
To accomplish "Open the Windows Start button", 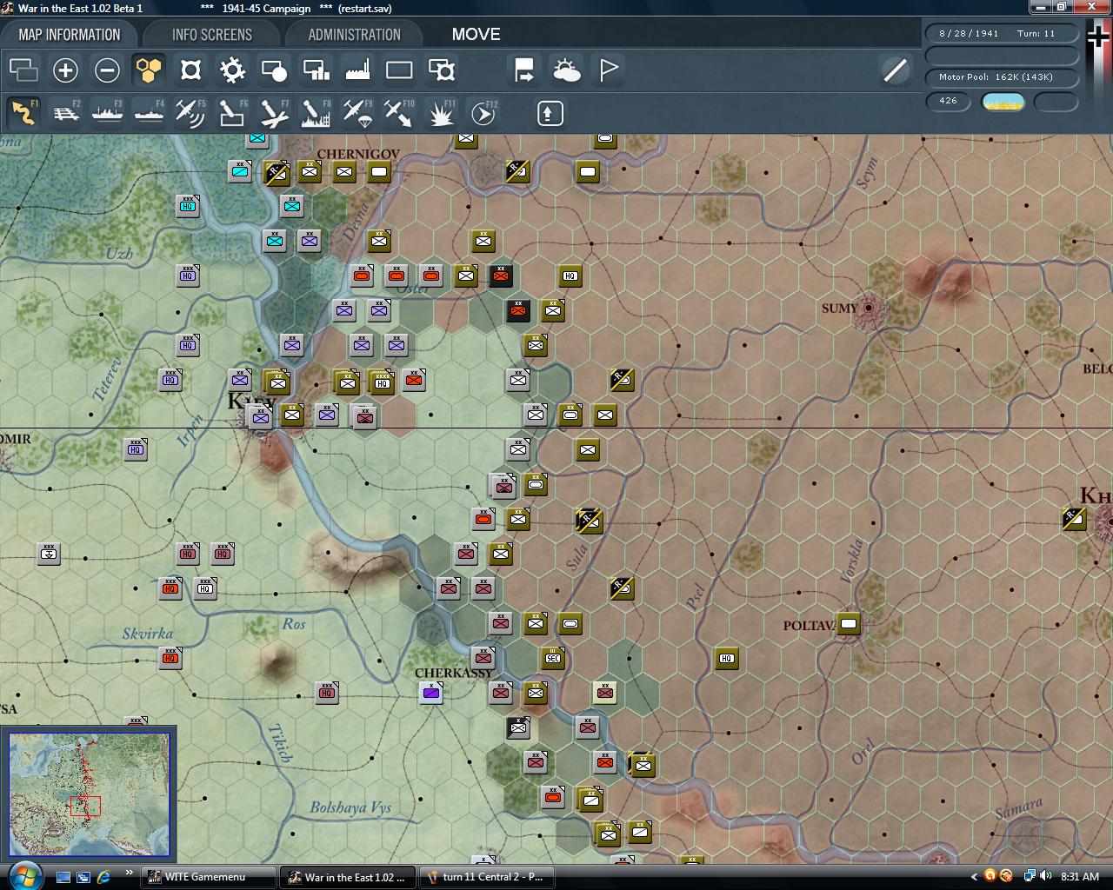I will 24,875.
